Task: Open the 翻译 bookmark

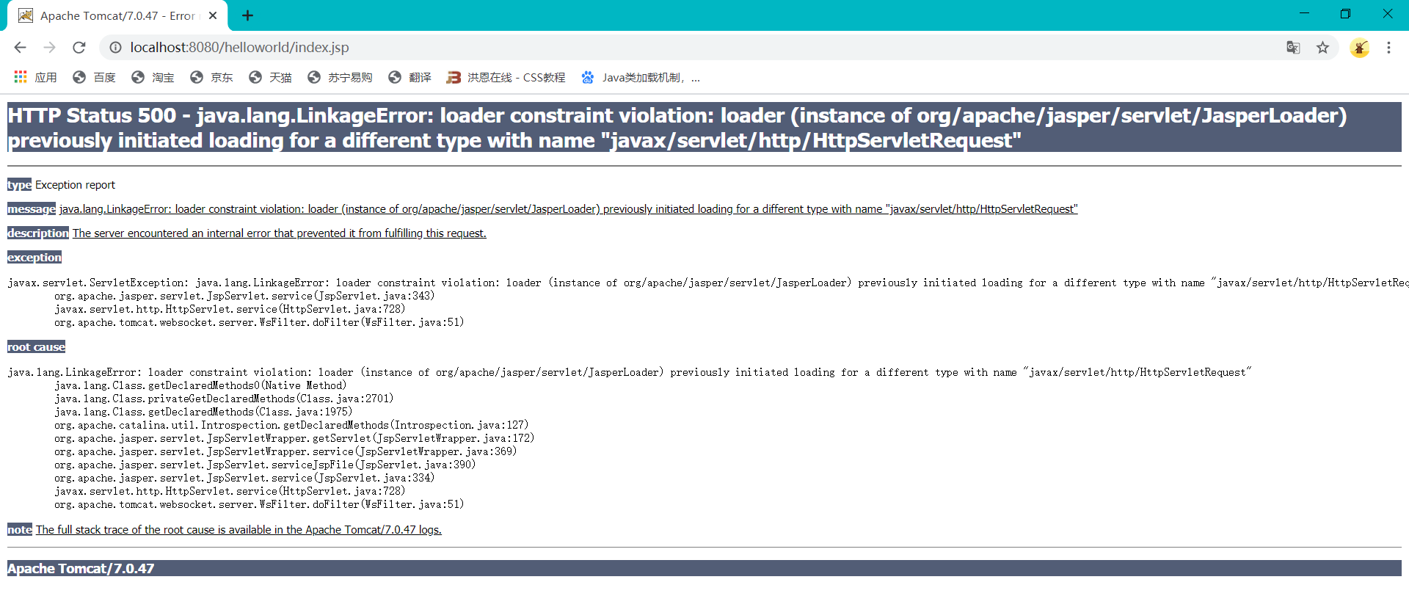Action: point(409,77)
